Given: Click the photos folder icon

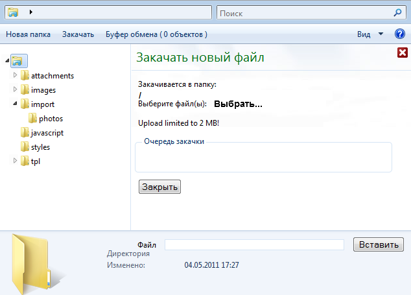Looking at the screenshot, I should coord(32,118).
